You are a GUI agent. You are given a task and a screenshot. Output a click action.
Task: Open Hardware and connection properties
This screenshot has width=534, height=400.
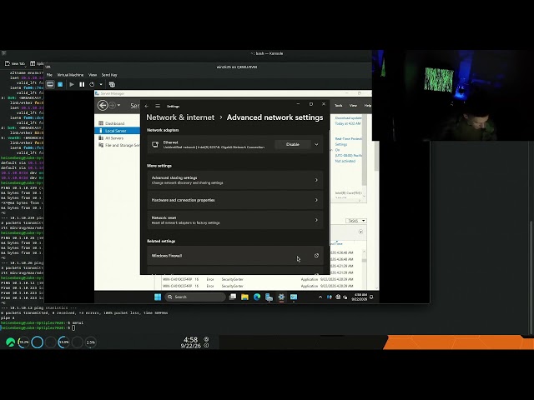[x=235, y=200]
